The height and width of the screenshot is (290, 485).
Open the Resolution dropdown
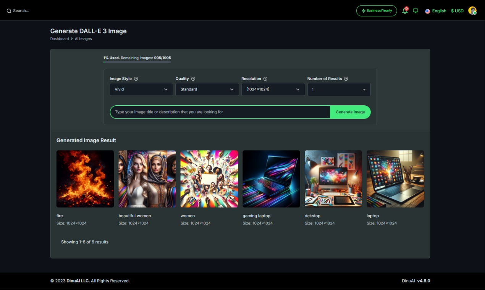click(x=273, y=89)
